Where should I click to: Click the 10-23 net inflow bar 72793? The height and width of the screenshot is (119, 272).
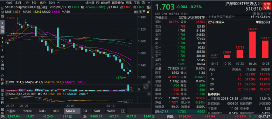pyautogui.click(x=240, y=54)
